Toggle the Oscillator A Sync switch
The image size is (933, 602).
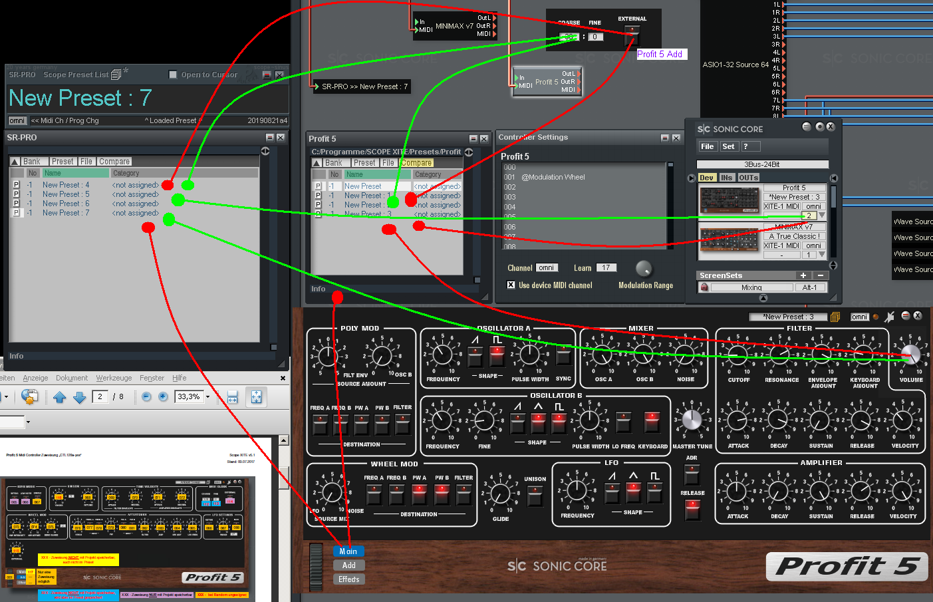point(563,356)
